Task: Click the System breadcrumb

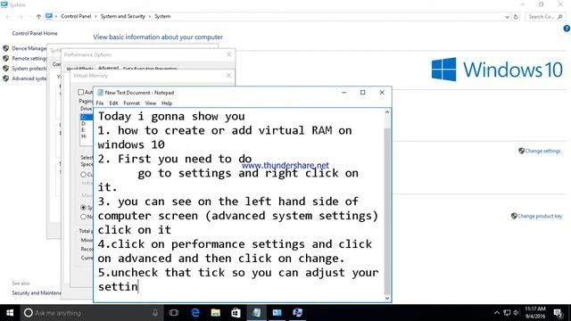Action: [x=162, y=16]
